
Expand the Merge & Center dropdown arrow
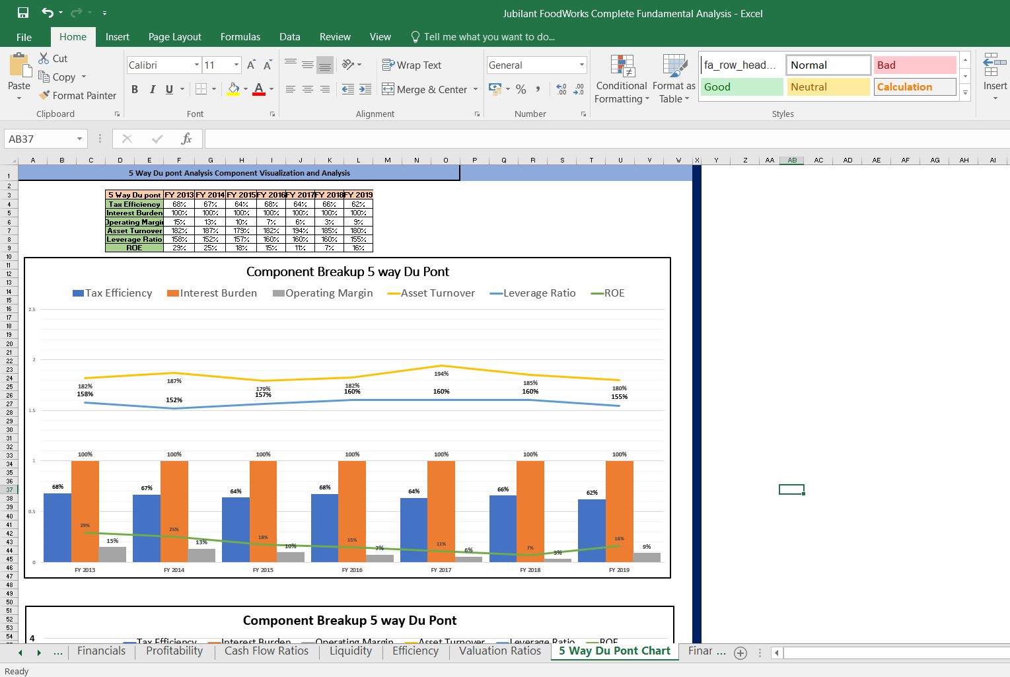tap(476, 89)
